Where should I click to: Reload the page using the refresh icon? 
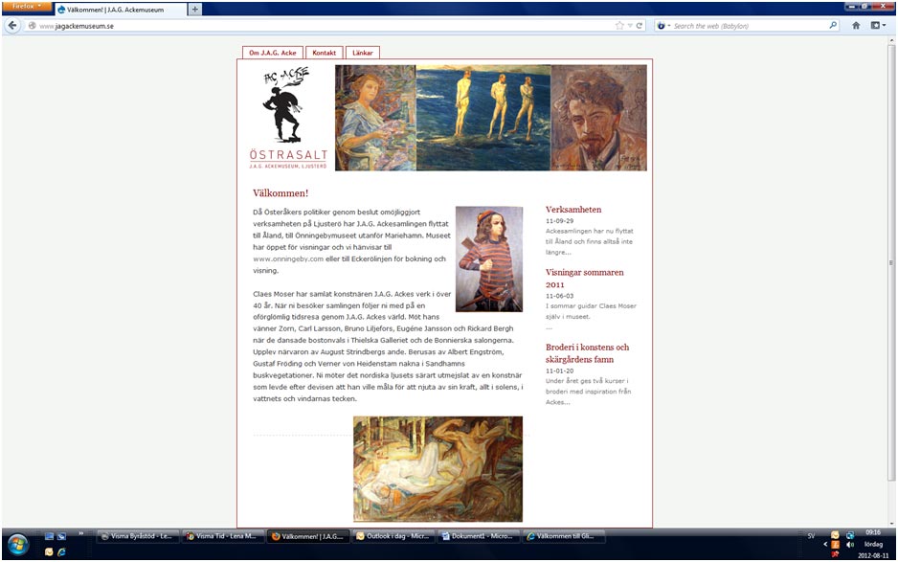click(x=640, y=26)
